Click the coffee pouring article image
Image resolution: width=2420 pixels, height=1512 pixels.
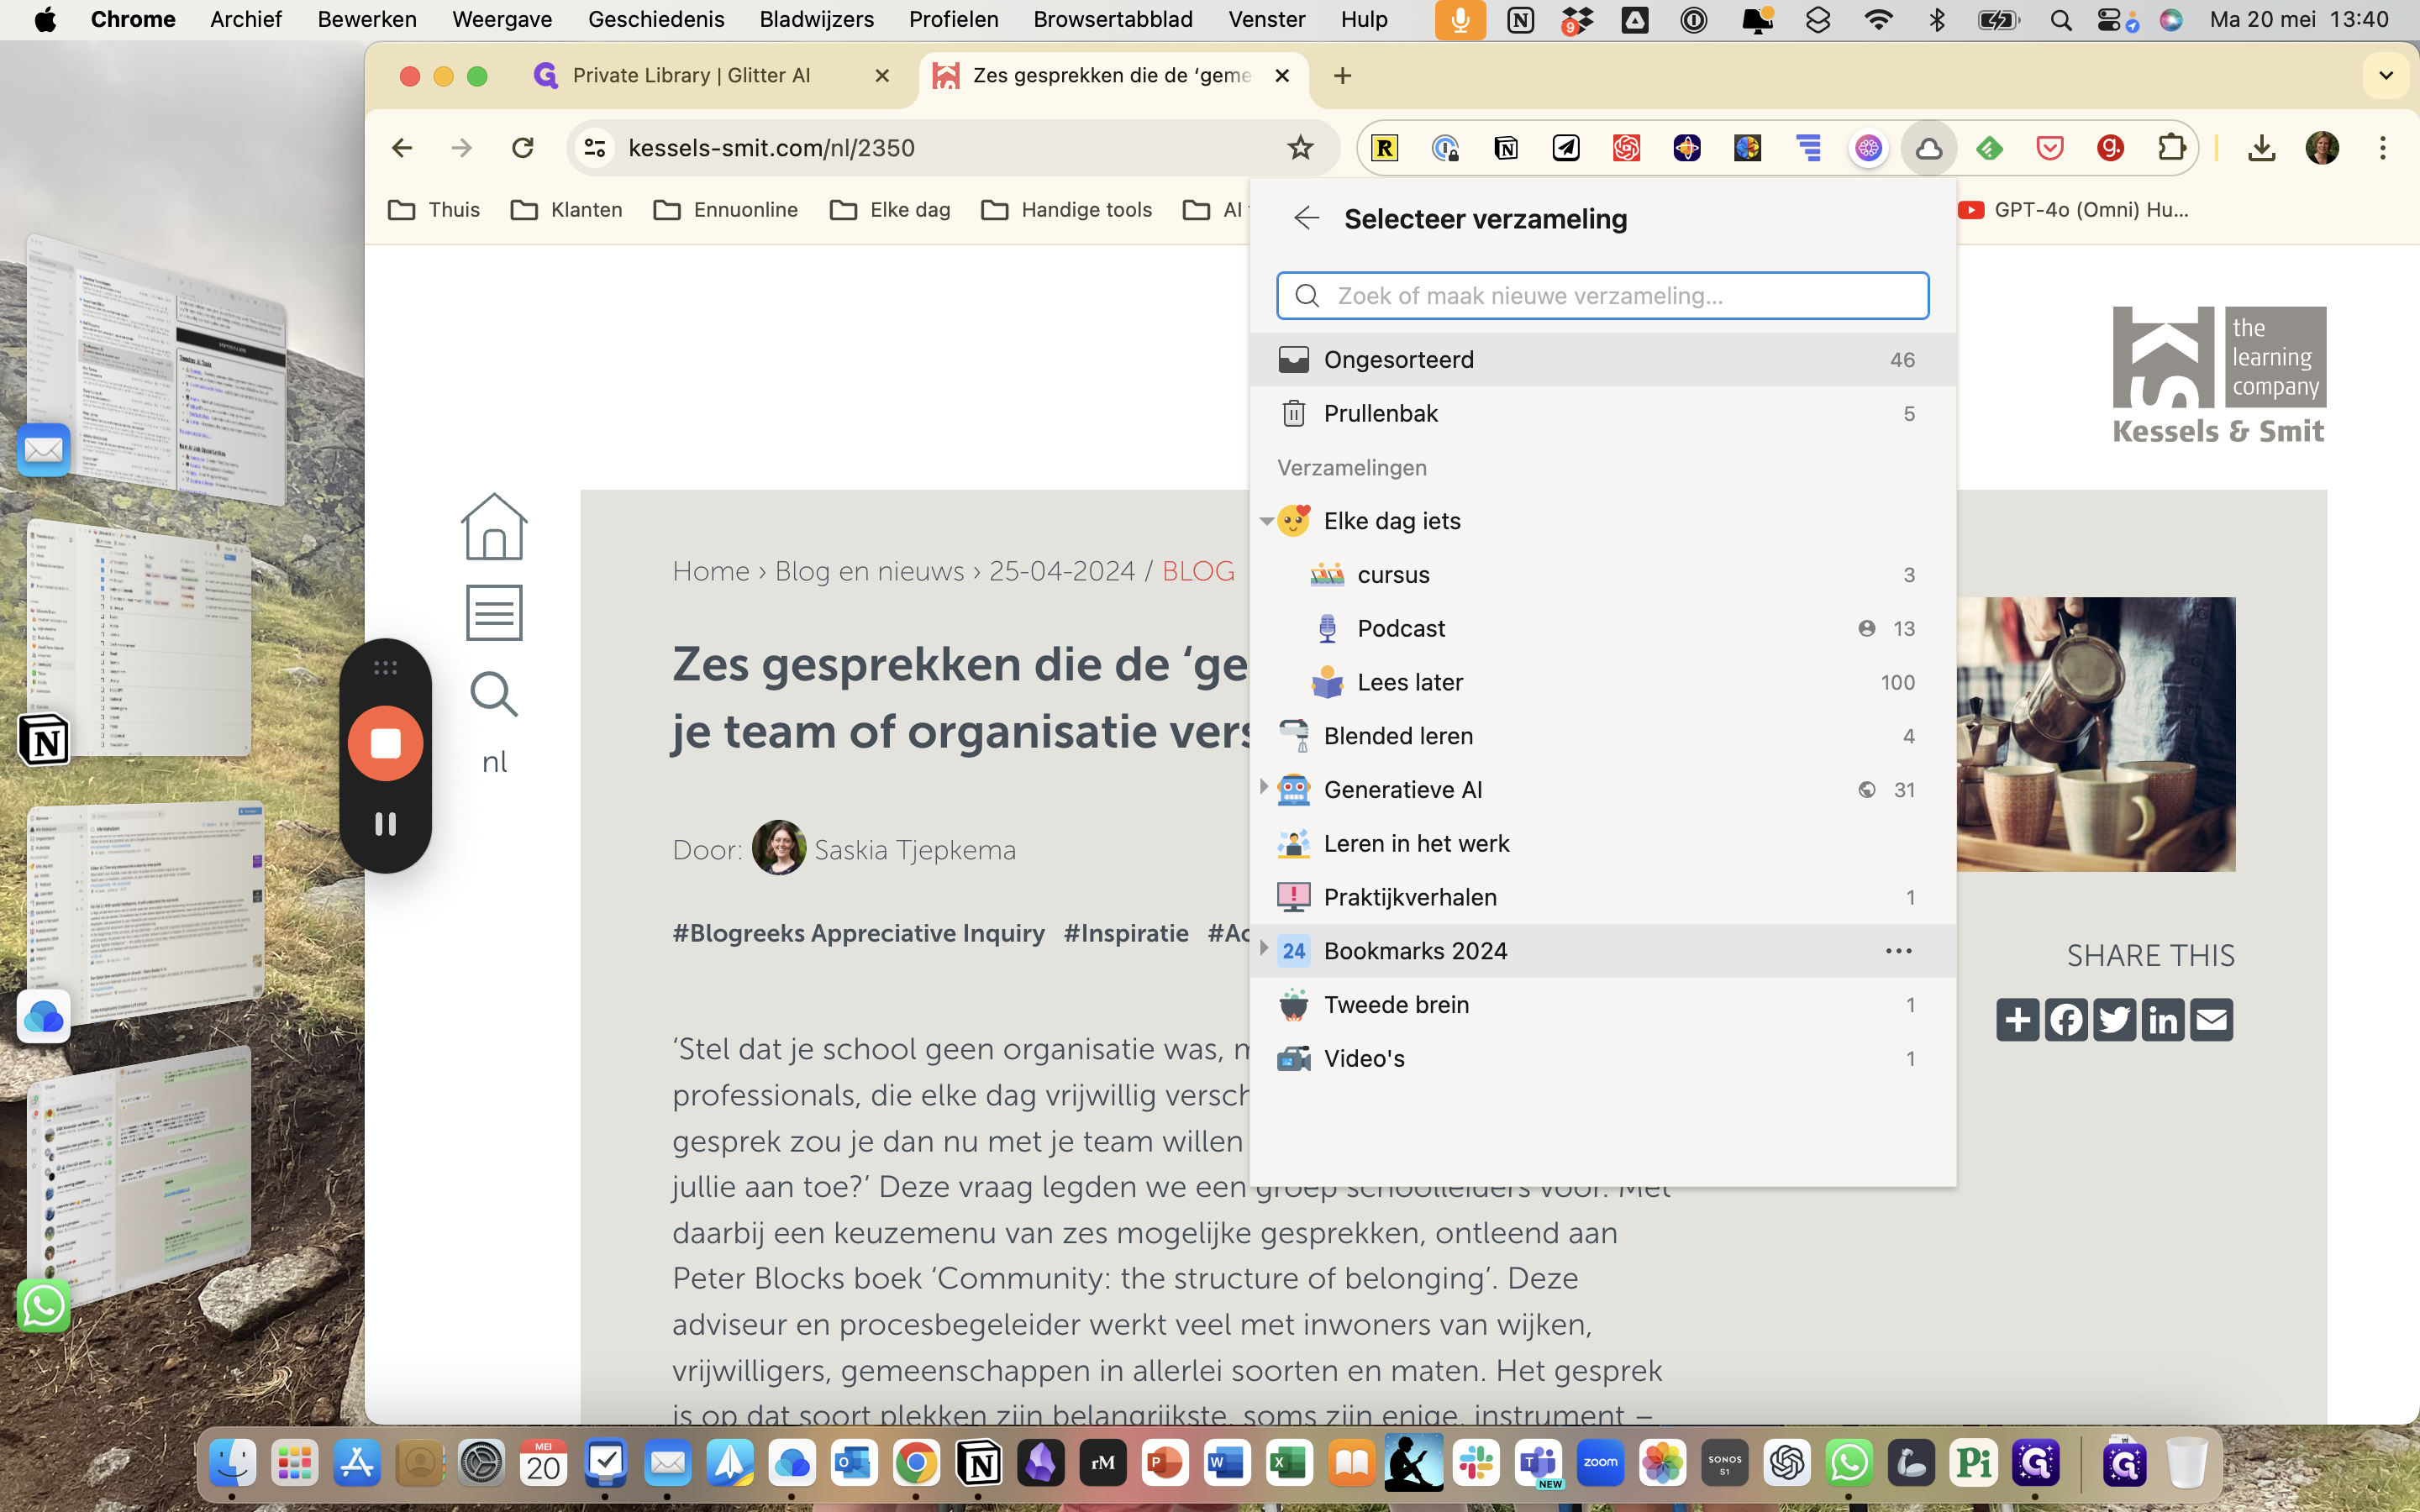tap(2095, 735)
